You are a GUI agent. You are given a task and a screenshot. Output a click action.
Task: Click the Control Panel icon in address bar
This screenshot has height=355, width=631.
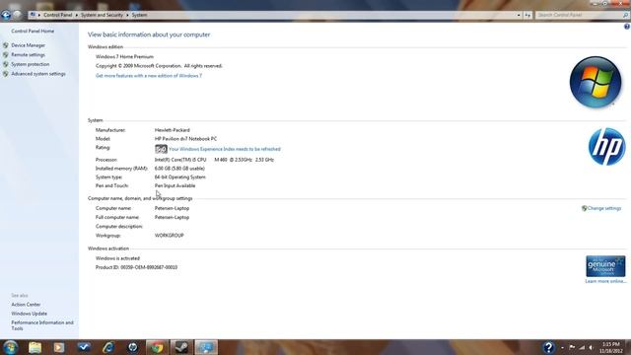(x=33, y=15)
